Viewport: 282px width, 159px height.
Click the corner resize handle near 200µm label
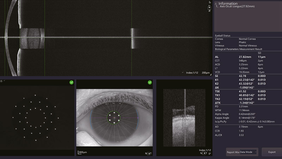211,74
